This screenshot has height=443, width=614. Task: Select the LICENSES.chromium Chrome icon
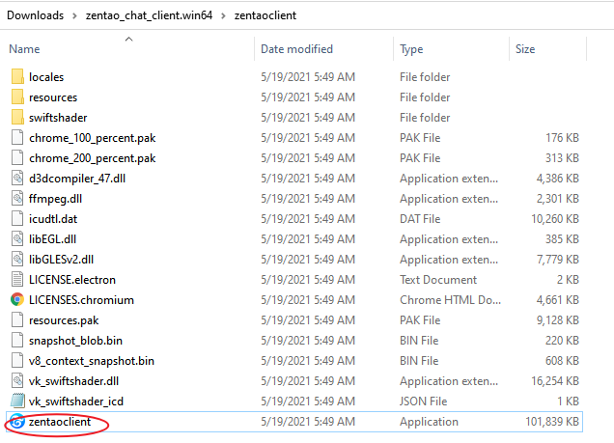(x=17, y=300)
